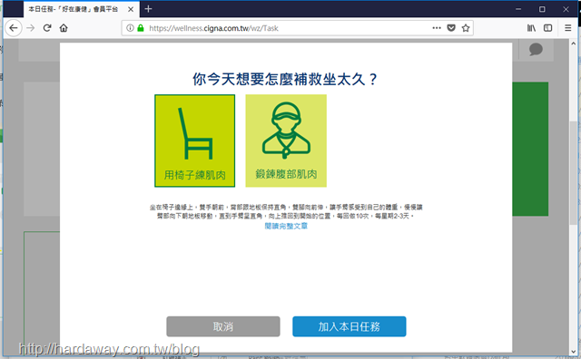581x359 pixels.
Task: Click the forward navigation arrow
Action: (30, 28)
